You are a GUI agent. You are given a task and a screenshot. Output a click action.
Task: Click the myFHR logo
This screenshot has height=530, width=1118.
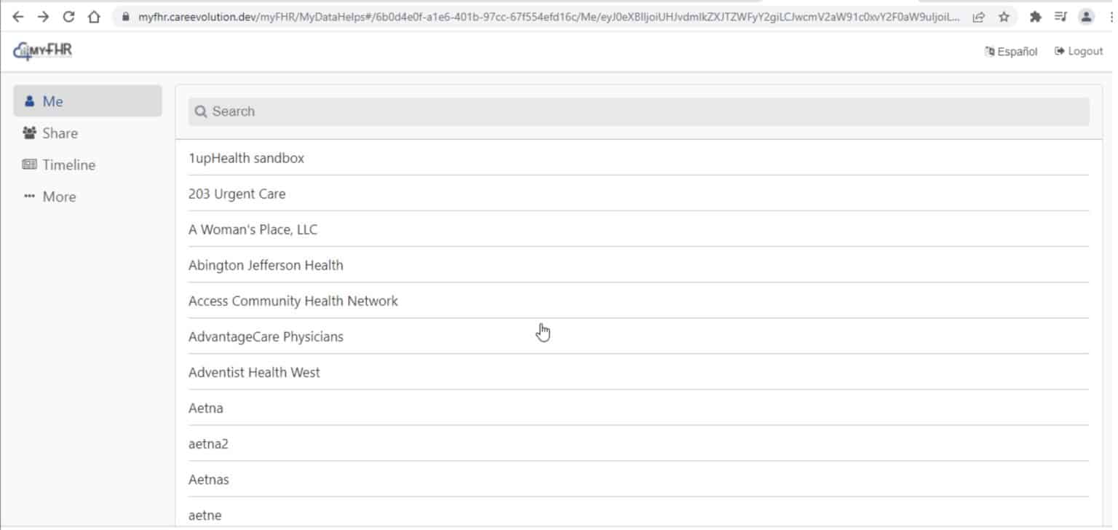42,51
